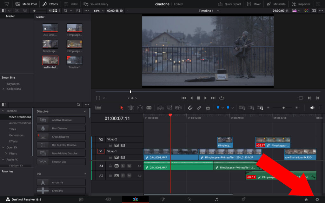Click the Quick Export button
Image resolution: width=325 pixels, height=203 pixels.
pyautogui.click(x=230, y=4)
